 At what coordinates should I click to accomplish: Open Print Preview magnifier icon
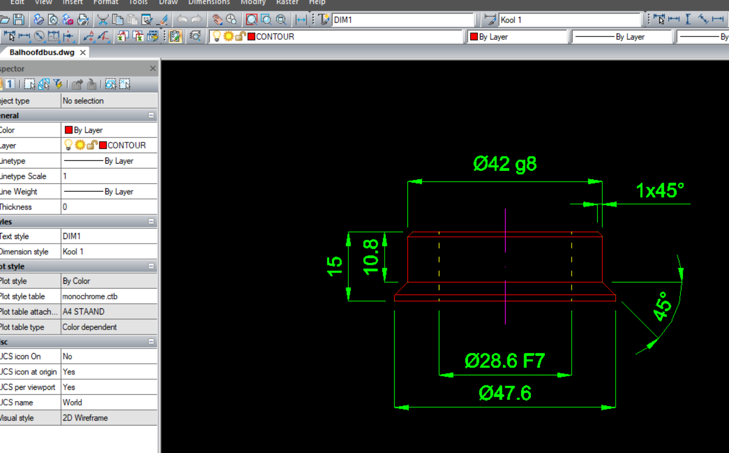click(53, 20)
